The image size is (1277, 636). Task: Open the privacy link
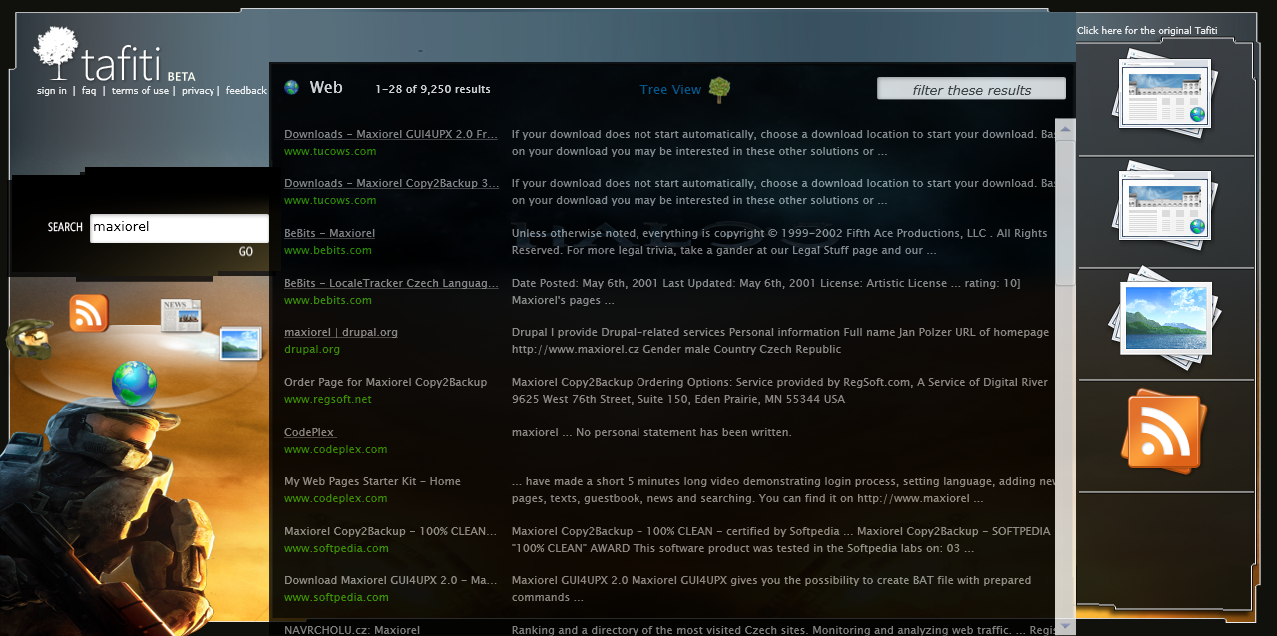click(198, 91)
